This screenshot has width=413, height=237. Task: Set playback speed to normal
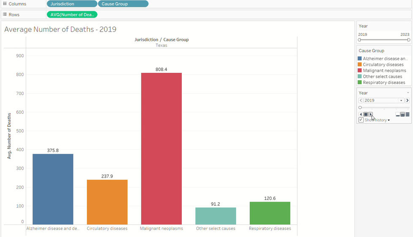(402, 115)
